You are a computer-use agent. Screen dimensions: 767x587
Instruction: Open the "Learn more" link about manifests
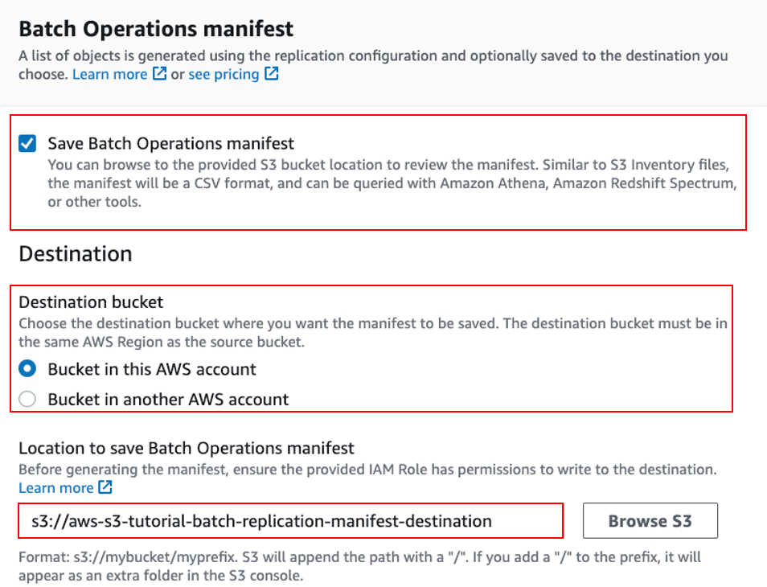109,74
